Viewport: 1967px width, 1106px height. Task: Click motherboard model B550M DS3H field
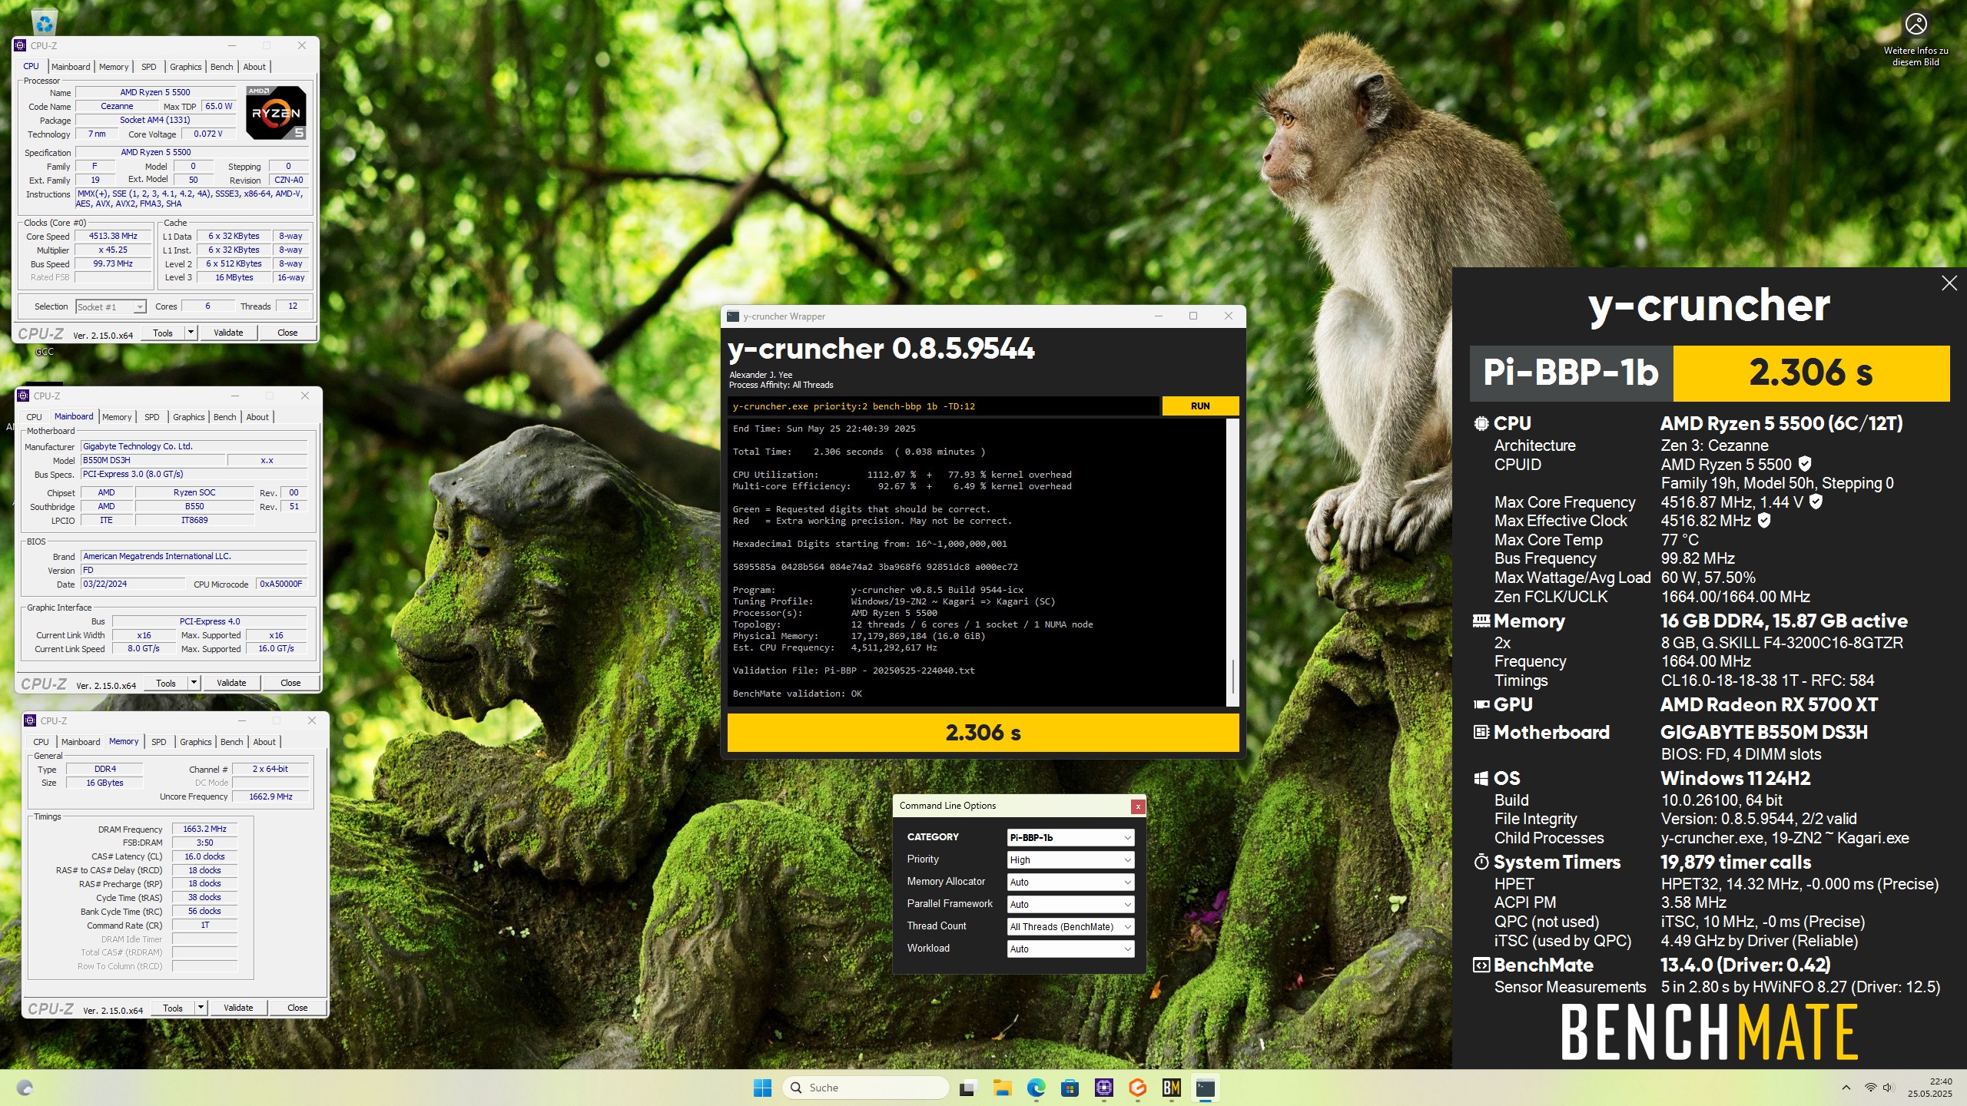pos(153,460)
